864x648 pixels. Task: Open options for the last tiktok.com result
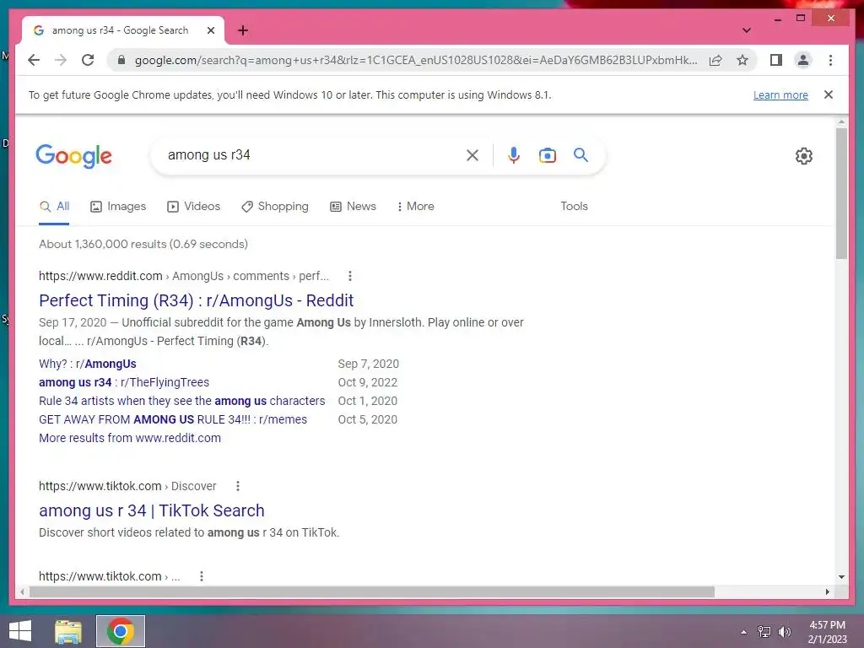click(x=202, y=576)
